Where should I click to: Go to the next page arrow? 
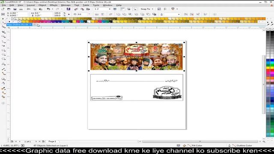coord(36,142)
